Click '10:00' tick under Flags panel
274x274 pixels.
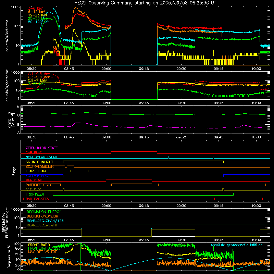point(256,206)
